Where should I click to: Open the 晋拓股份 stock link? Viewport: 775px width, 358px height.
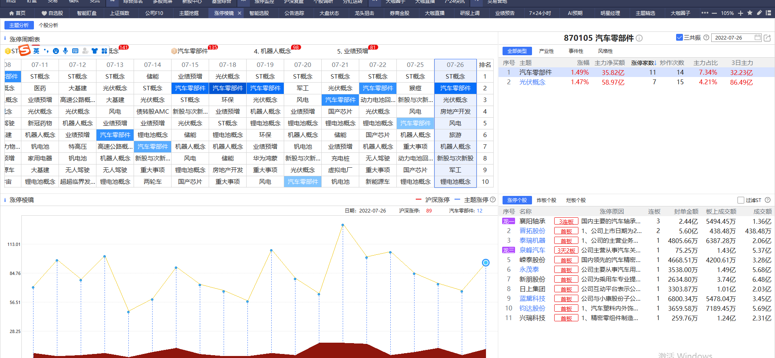[532, 231]
